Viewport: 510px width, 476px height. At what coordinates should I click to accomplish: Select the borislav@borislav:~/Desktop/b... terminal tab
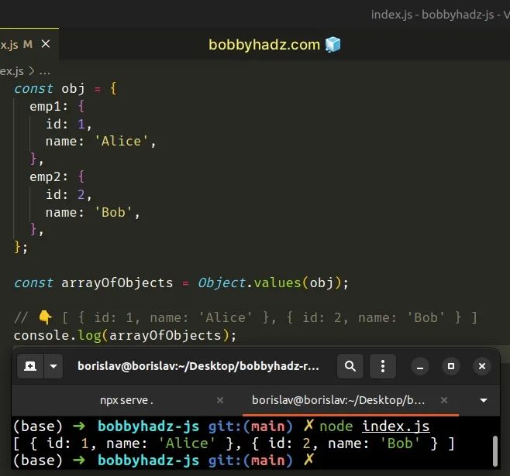pyautogui.click(x=338, y=400)
